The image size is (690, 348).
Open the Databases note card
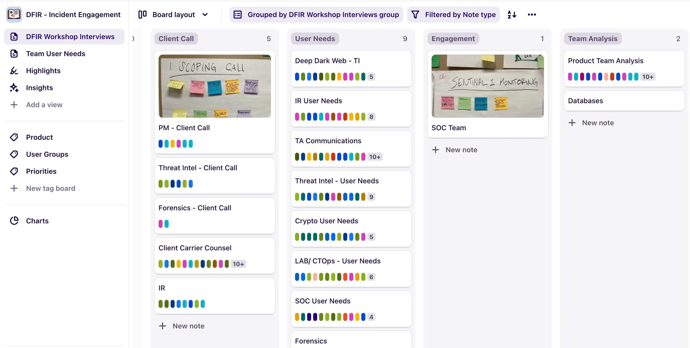(x=624, y=101)
